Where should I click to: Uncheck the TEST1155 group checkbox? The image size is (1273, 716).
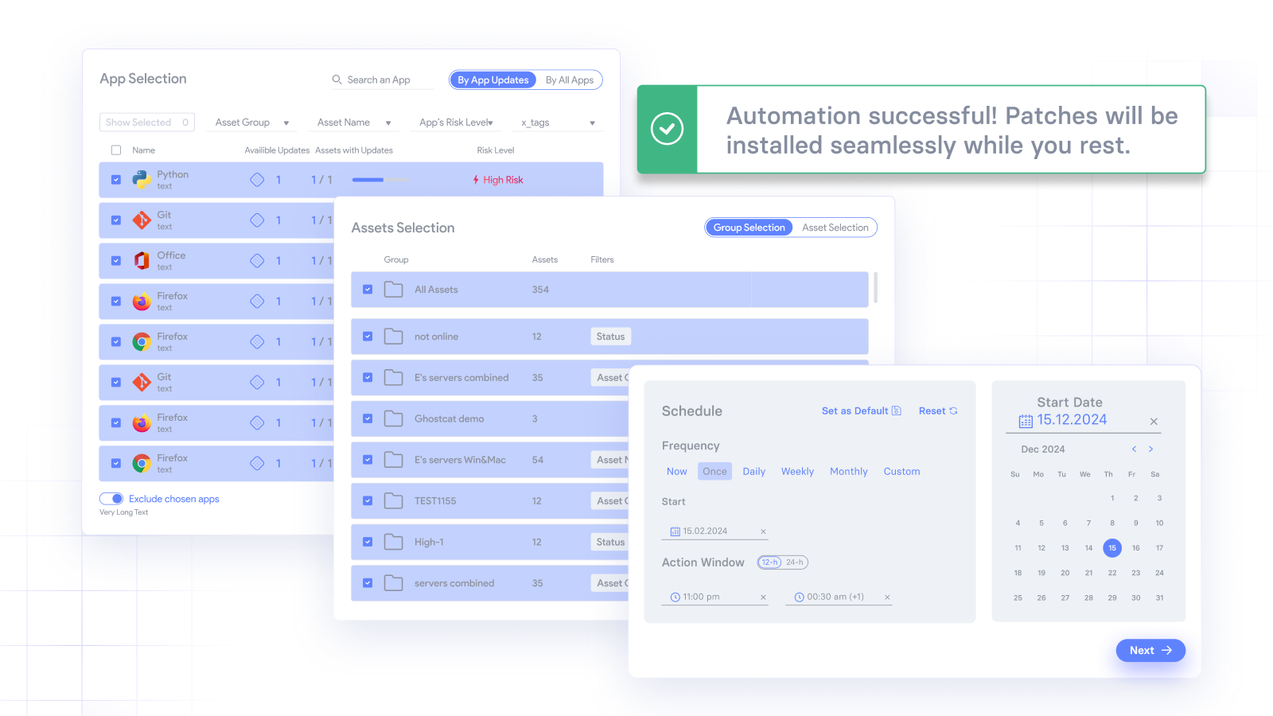click(368, 500)
